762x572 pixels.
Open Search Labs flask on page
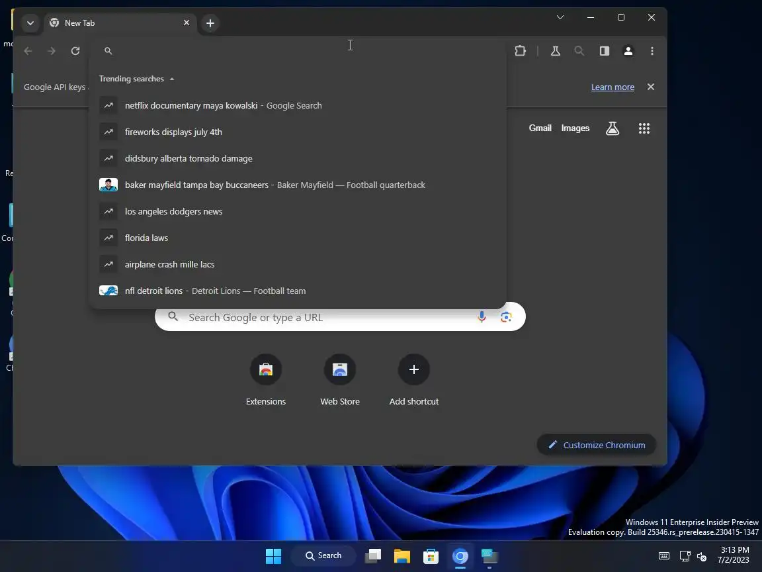click(x=613, y=128)
